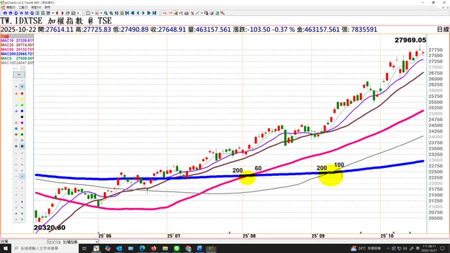Screen dimensions: 450x253
Task: Pick the black swatch in drawing palette
Action: click(22, 117)
